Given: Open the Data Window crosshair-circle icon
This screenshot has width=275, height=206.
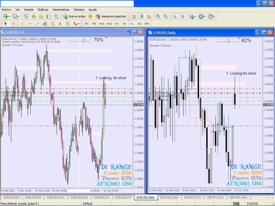Looking at the screenshot, I should coord(34,16).
